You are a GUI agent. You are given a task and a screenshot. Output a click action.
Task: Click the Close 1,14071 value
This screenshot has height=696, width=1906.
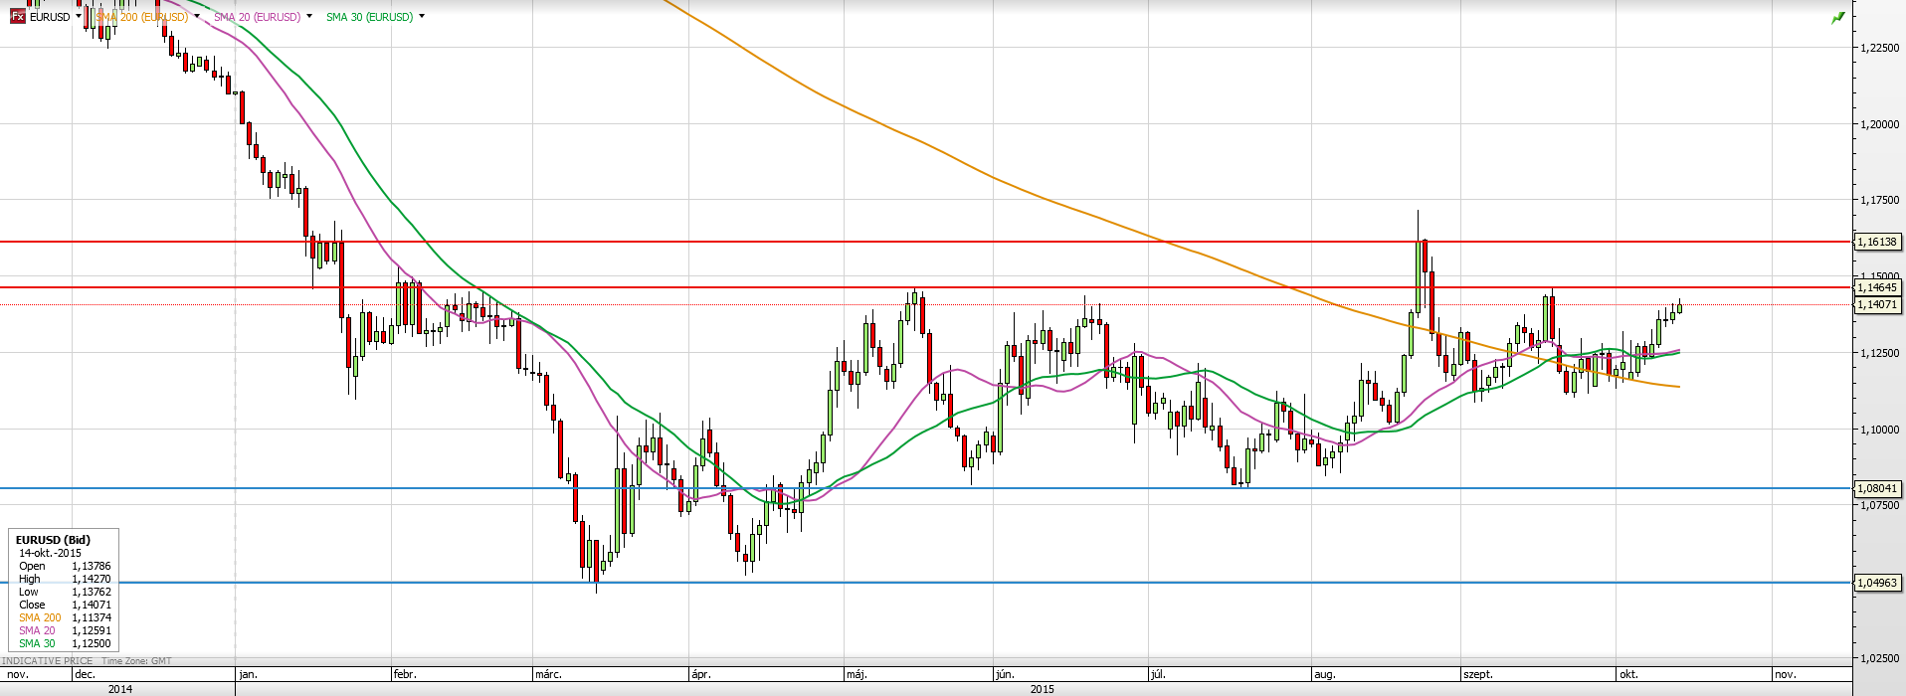pyautogui.click(x=92, y=605)
